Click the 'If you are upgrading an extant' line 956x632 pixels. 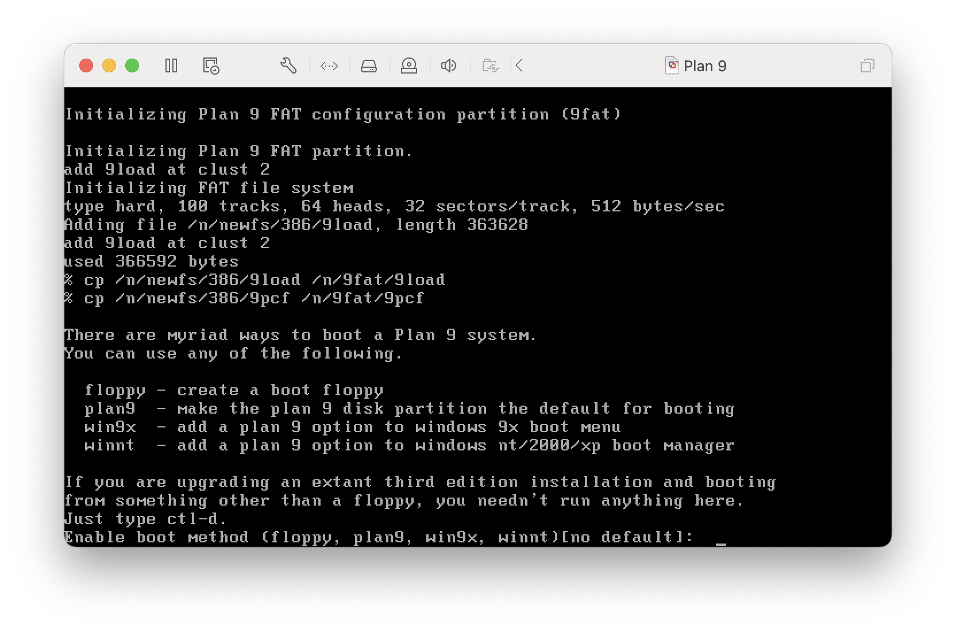[x=420, y=482]
